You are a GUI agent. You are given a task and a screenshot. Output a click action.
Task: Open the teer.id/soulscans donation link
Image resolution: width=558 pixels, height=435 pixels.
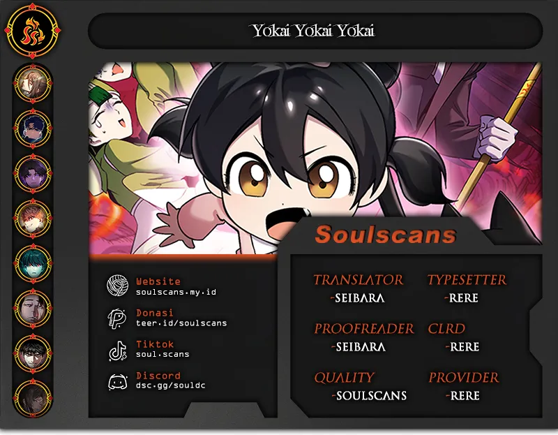(181, 323)
